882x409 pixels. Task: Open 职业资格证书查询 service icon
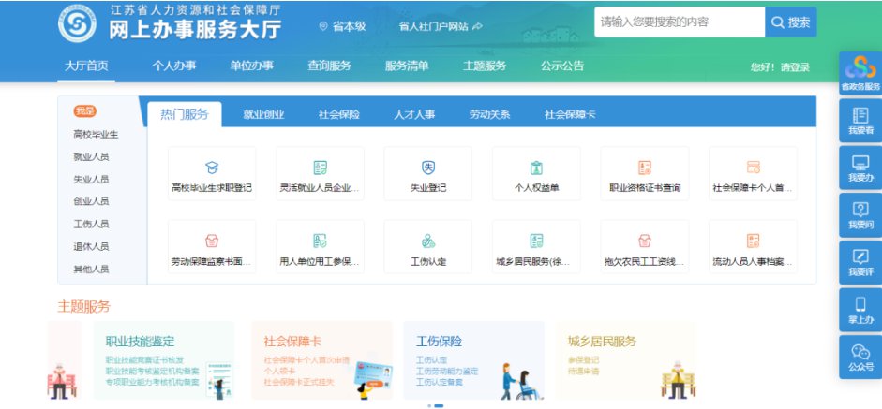(644, 168)
